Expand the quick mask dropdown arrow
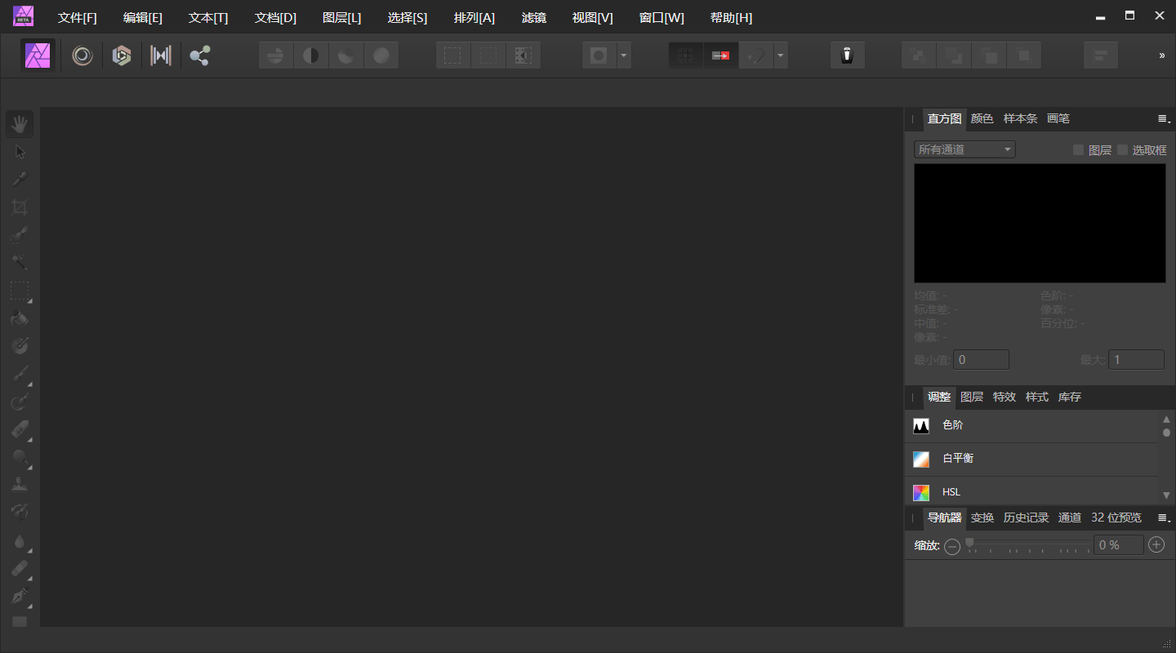 pyautogui.click(x=624, y=56)
